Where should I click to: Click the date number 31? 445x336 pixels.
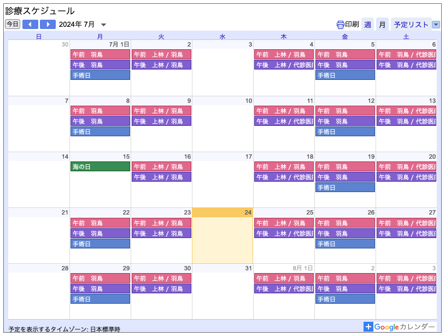click(248, 268)
